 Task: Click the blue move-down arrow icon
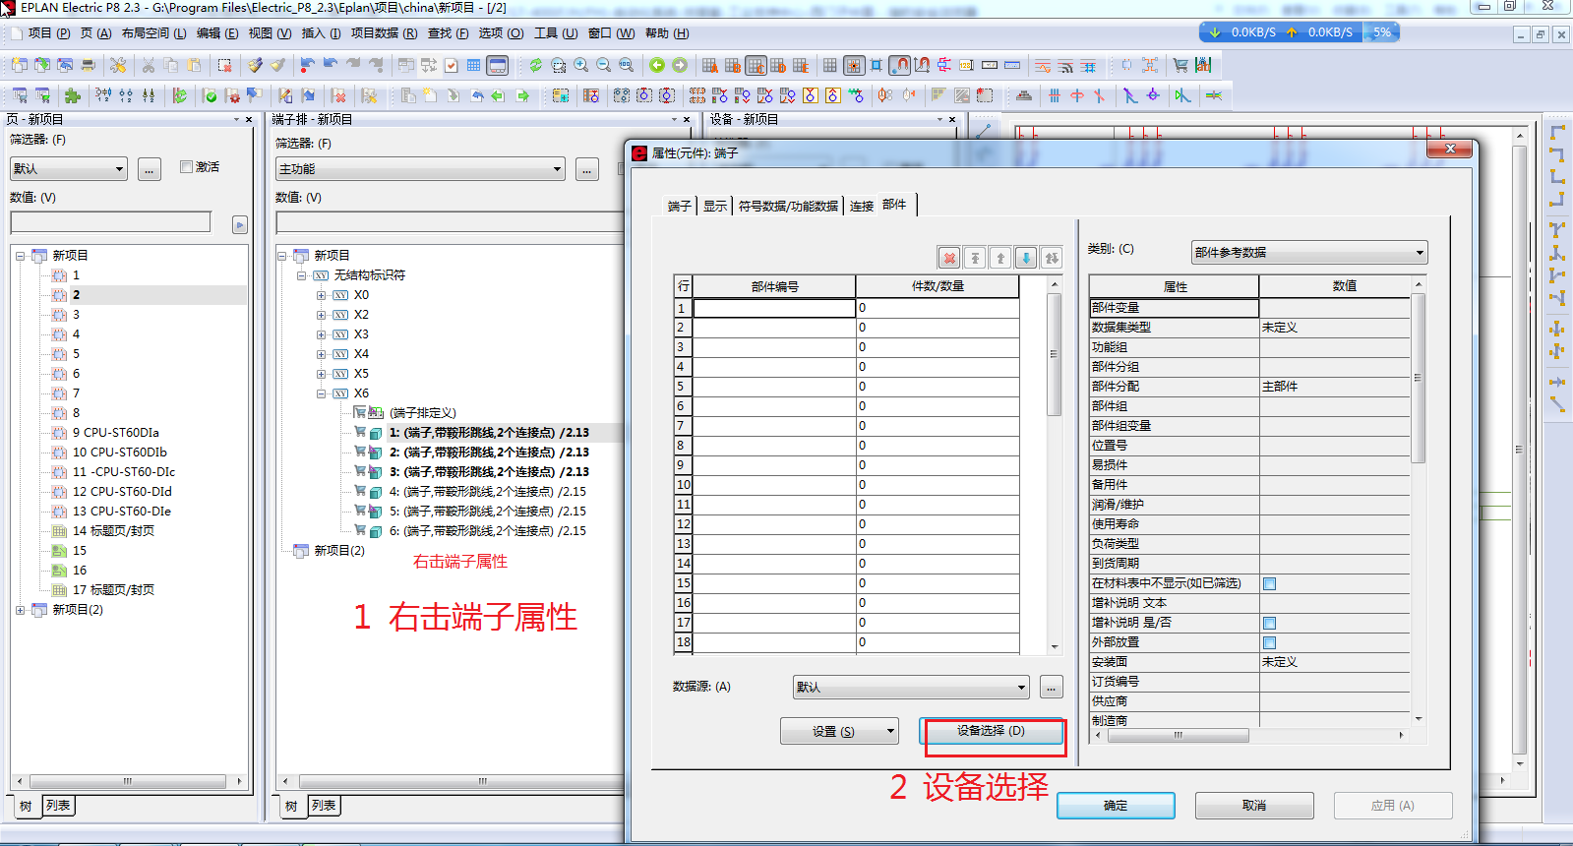(1026, 258)
